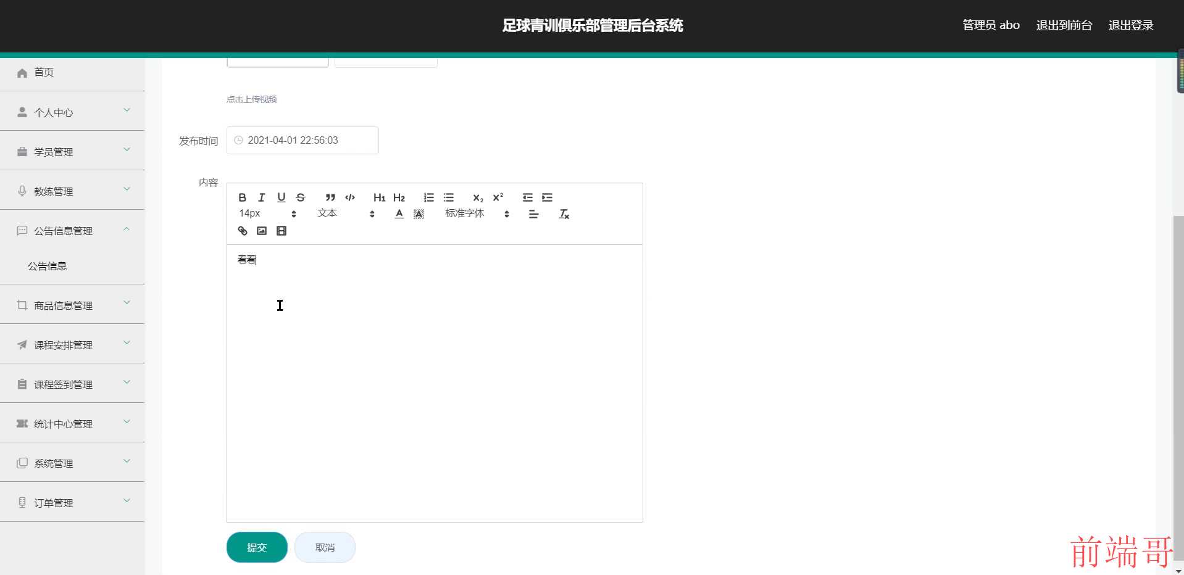
Task: Insert a code block
Action: pyautogui.click(x=350, y=197)
